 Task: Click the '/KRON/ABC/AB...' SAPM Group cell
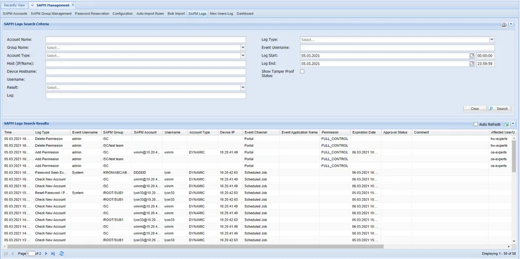tap(116, 173)
